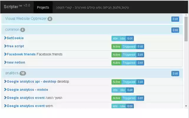Toggle first Idle status of Google analytics mobile
The width and height of the screenshot is (189, 118).
point(115,90)
